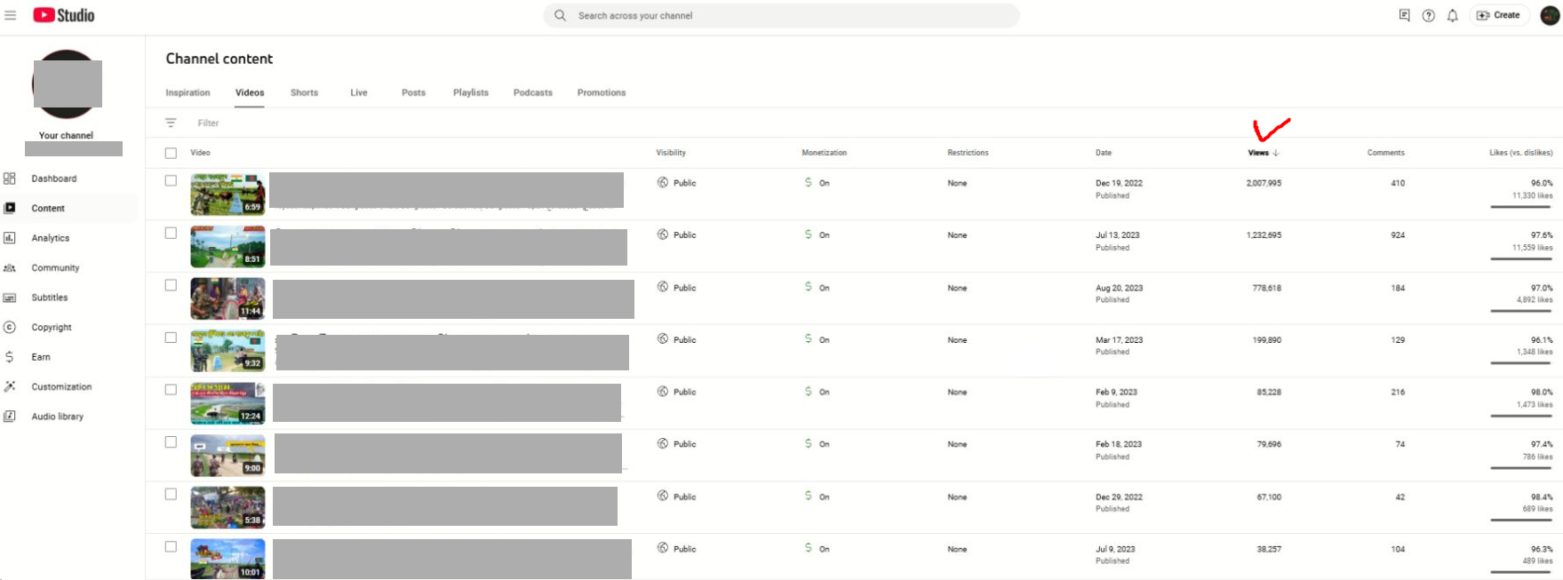Image resolution: width=1563 pixels, height=580 pixels.
Task: Click the filter icon above video list
Action: click(x=171, y=123)
